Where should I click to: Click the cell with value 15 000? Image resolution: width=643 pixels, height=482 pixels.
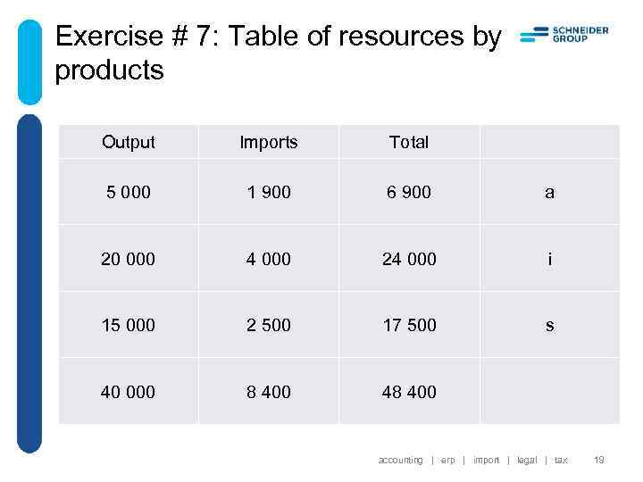tap(129, 325)
